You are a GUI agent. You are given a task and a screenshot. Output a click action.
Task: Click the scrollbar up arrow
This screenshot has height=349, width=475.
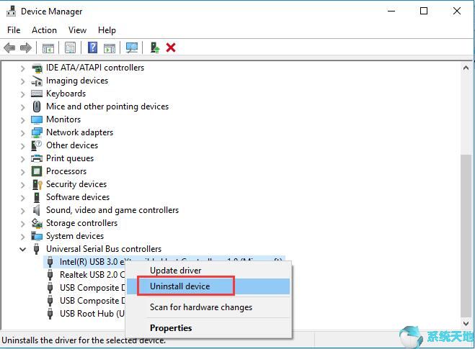click(x=466, y=68)
